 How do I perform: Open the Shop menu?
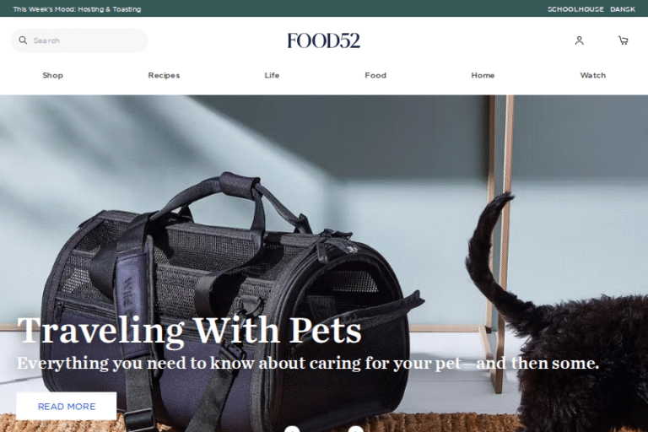(x=52, y=75)
